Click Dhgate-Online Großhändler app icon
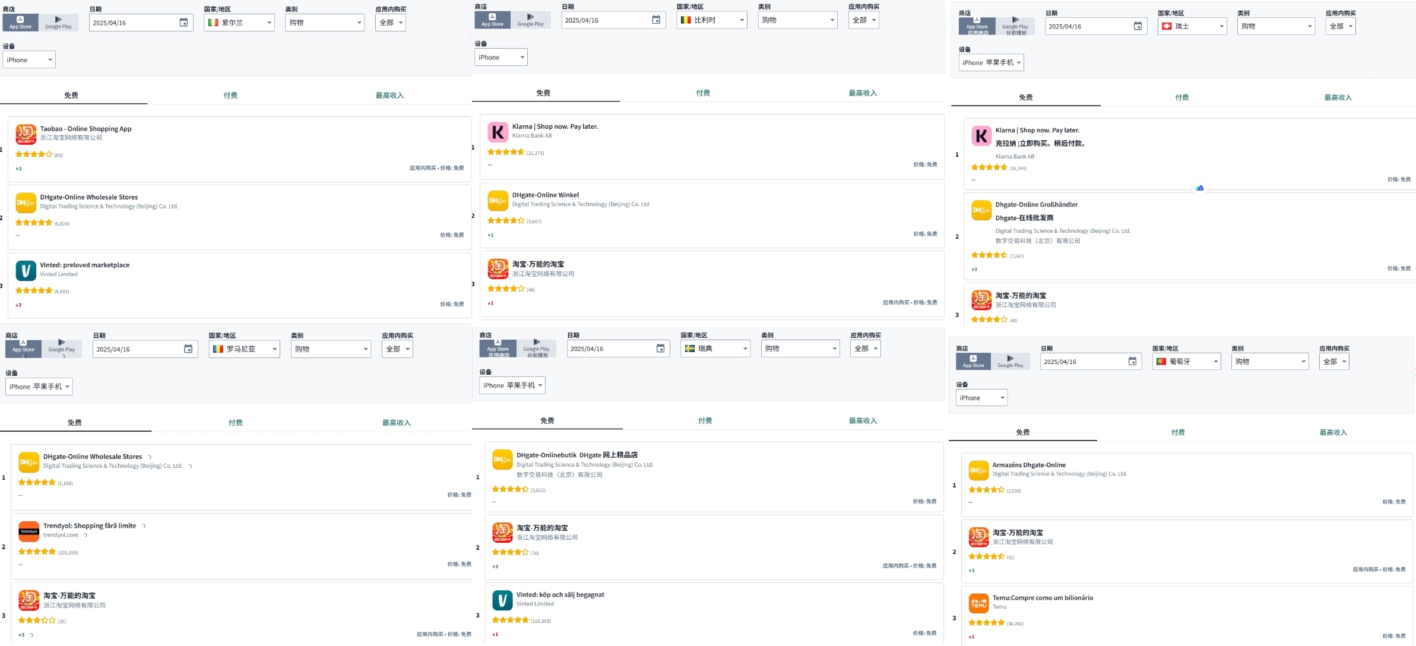 (981, 210)
